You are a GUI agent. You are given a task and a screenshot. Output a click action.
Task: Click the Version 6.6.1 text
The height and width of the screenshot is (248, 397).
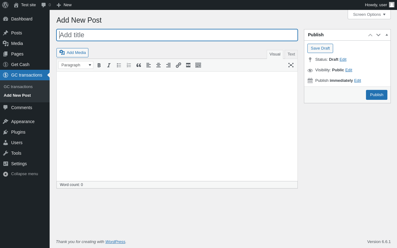click(x=379, y=241)
